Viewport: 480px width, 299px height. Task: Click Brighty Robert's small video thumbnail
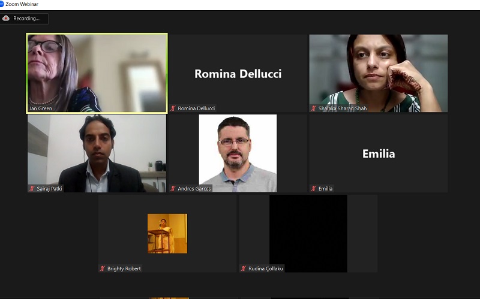click(167, 233)
